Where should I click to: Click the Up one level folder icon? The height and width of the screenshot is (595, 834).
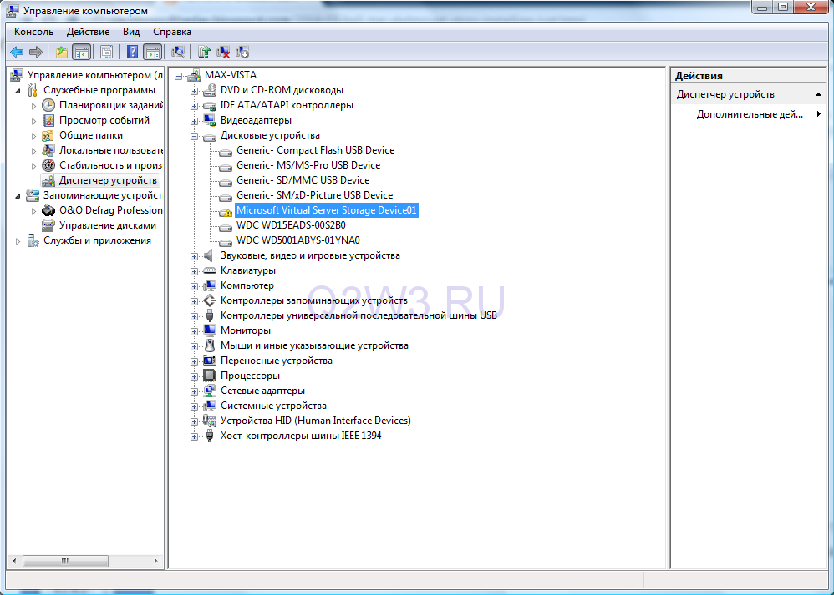coord(61,52)
